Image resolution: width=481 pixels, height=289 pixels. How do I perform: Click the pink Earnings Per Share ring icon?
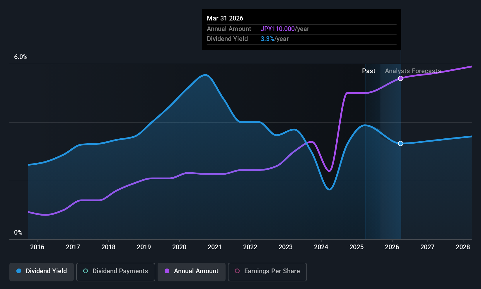[x=237, y=271]
